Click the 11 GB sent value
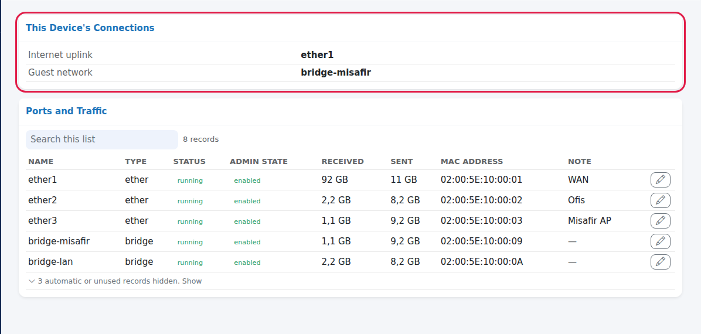 (x=404, y=180)
